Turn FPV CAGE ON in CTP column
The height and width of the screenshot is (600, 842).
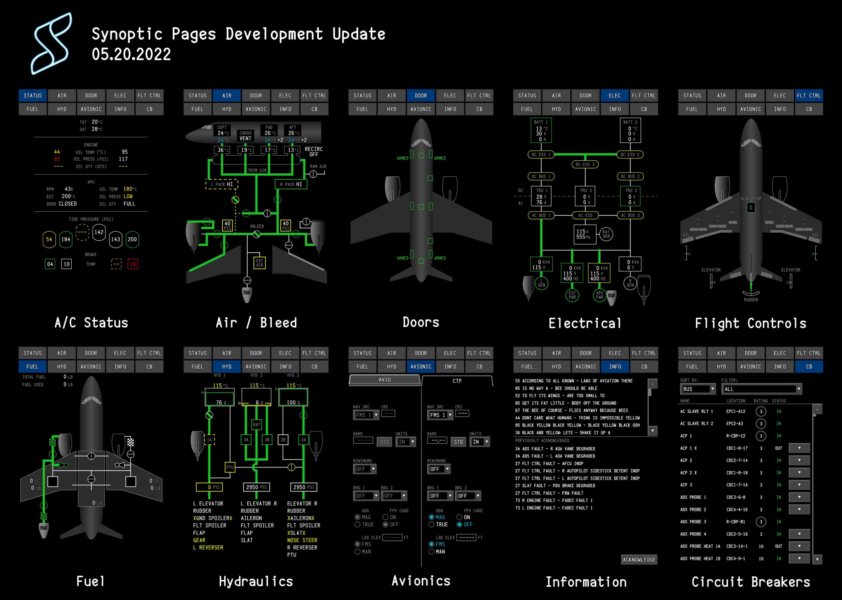[x=459, y=517]
